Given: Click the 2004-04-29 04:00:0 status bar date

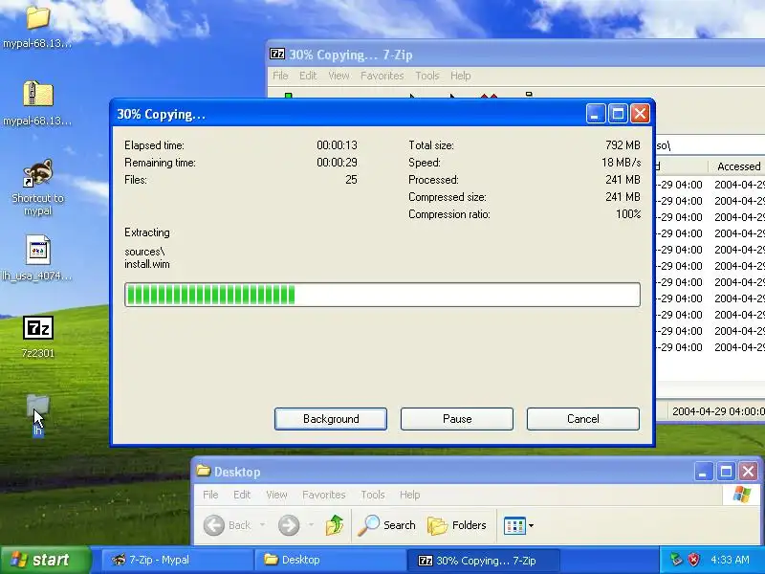Looking at the screenshot, I should (x=718, y=411).
